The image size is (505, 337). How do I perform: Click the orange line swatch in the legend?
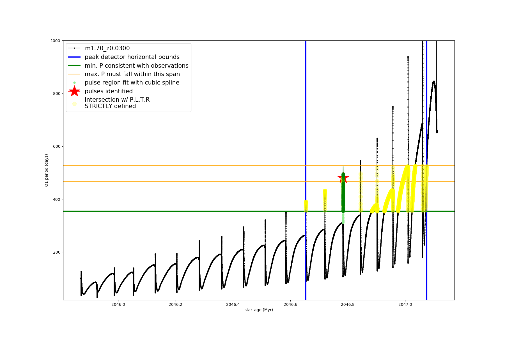coord(74,74)
